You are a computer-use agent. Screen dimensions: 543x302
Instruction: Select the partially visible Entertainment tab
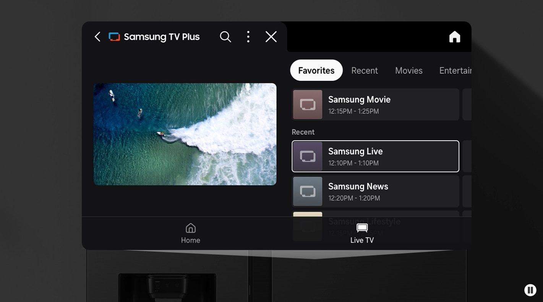pyautogui.click(x=455, y=70)
